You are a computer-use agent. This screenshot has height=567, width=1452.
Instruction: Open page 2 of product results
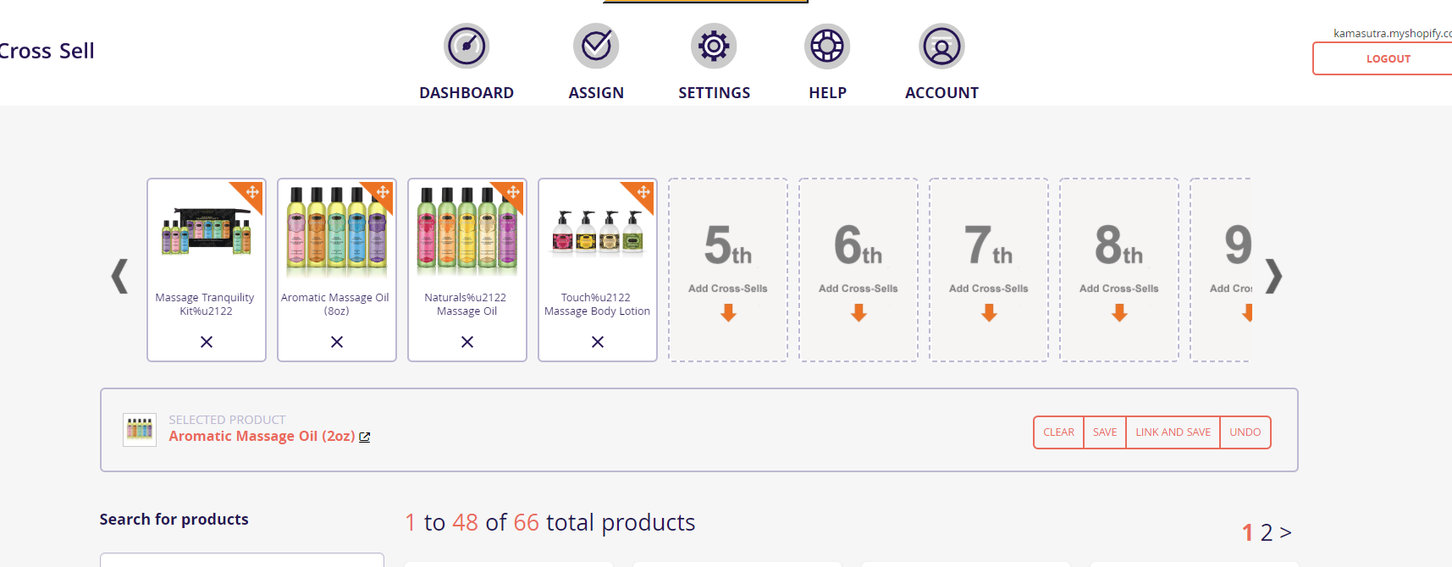pos(1267,532)
